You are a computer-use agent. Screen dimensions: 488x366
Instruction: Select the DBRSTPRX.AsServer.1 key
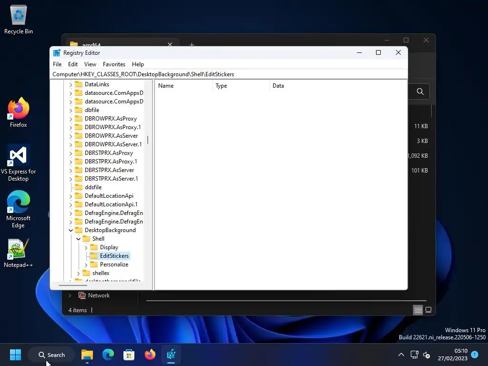click(x=111, y=179)
